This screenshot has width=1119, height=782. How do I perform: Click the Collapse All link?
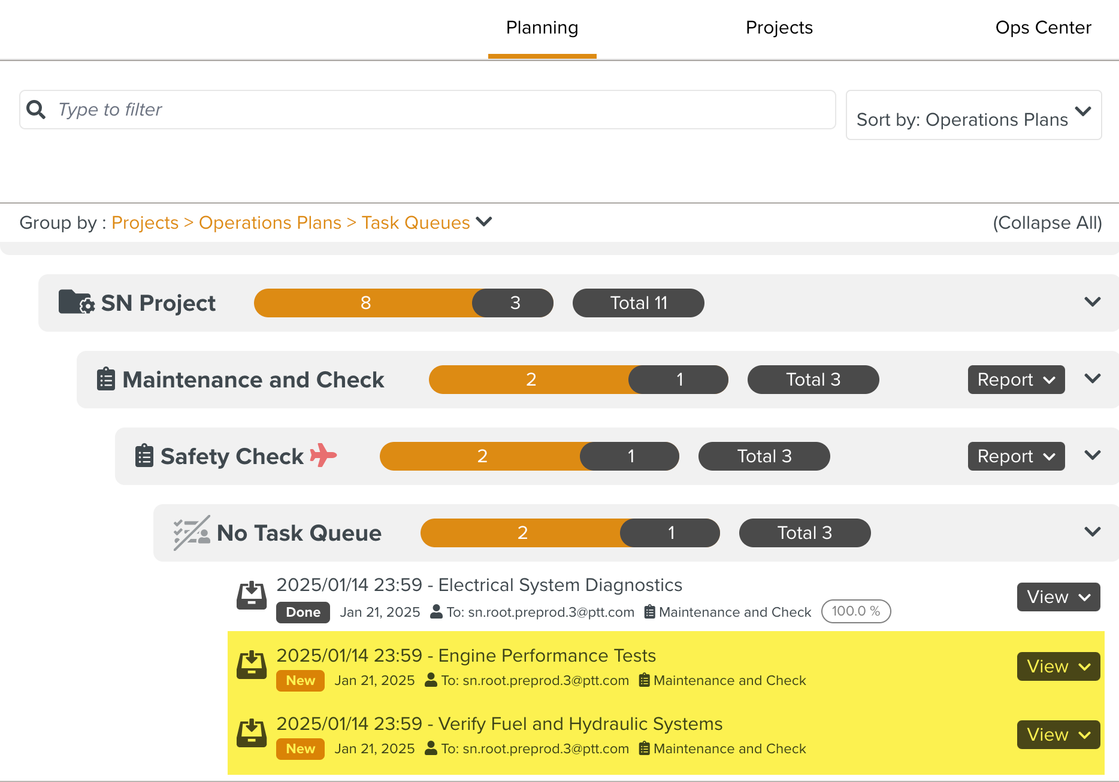point(1047,223)
